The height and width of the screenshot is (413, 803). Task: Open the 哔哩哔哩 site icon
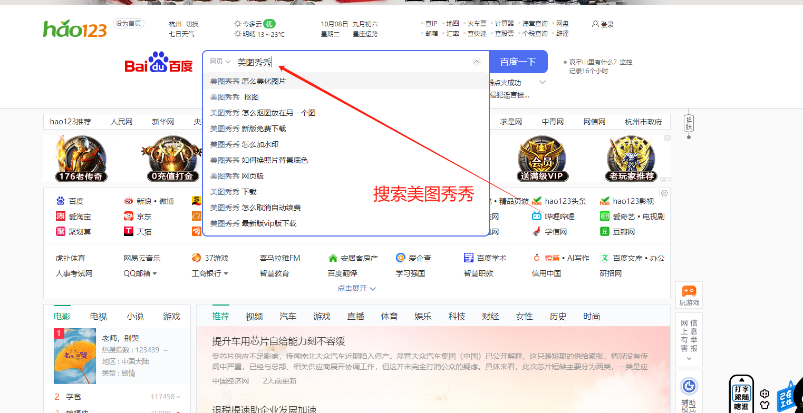(537, 217)
